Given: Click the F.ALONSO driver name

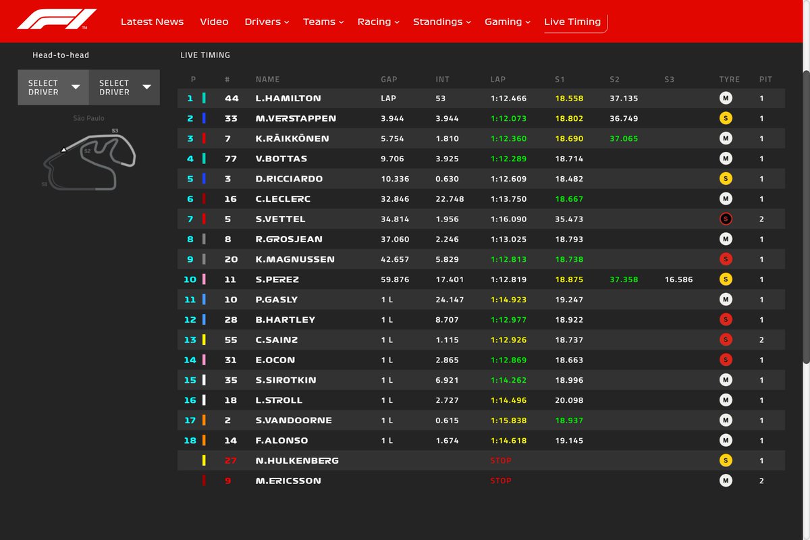Looking at the screenshot, I should coord(281,440).
